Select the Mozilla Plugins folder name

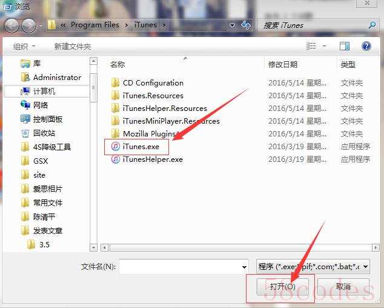pos(150,134)
